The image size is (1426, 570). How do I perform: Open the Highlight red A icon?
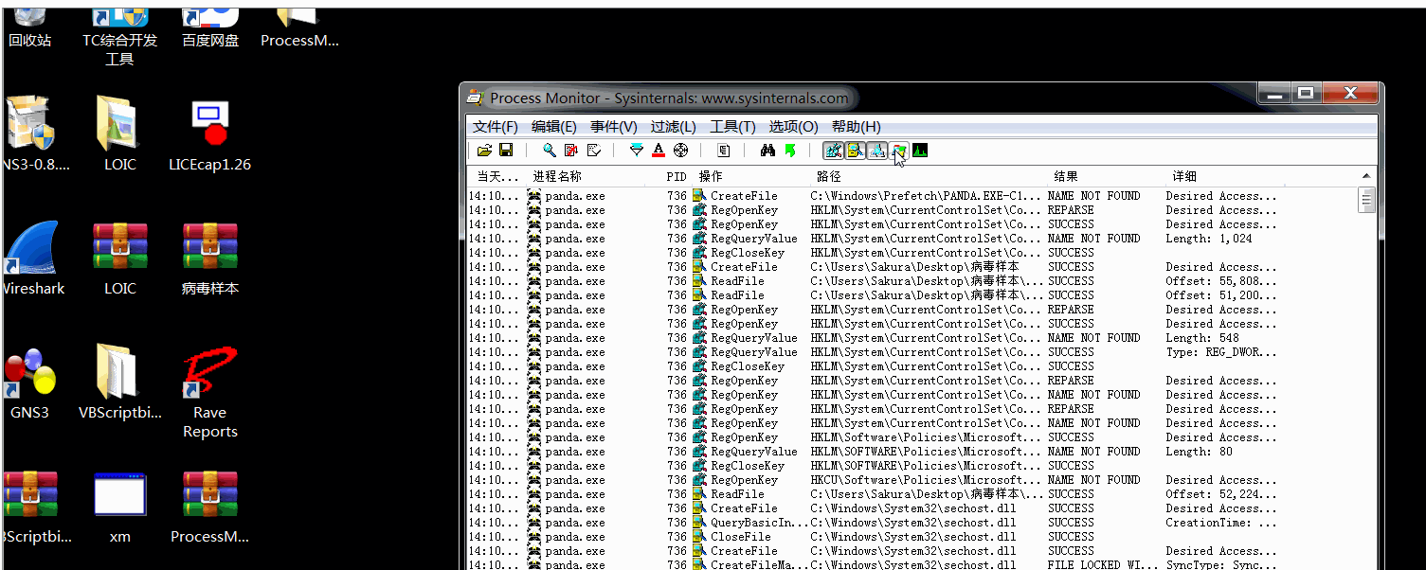[659, 151]
